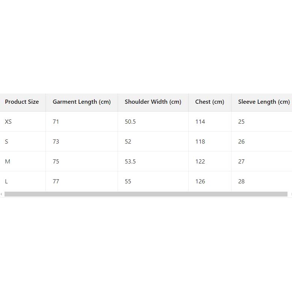Select the XS size cell

tap(8, 122)
